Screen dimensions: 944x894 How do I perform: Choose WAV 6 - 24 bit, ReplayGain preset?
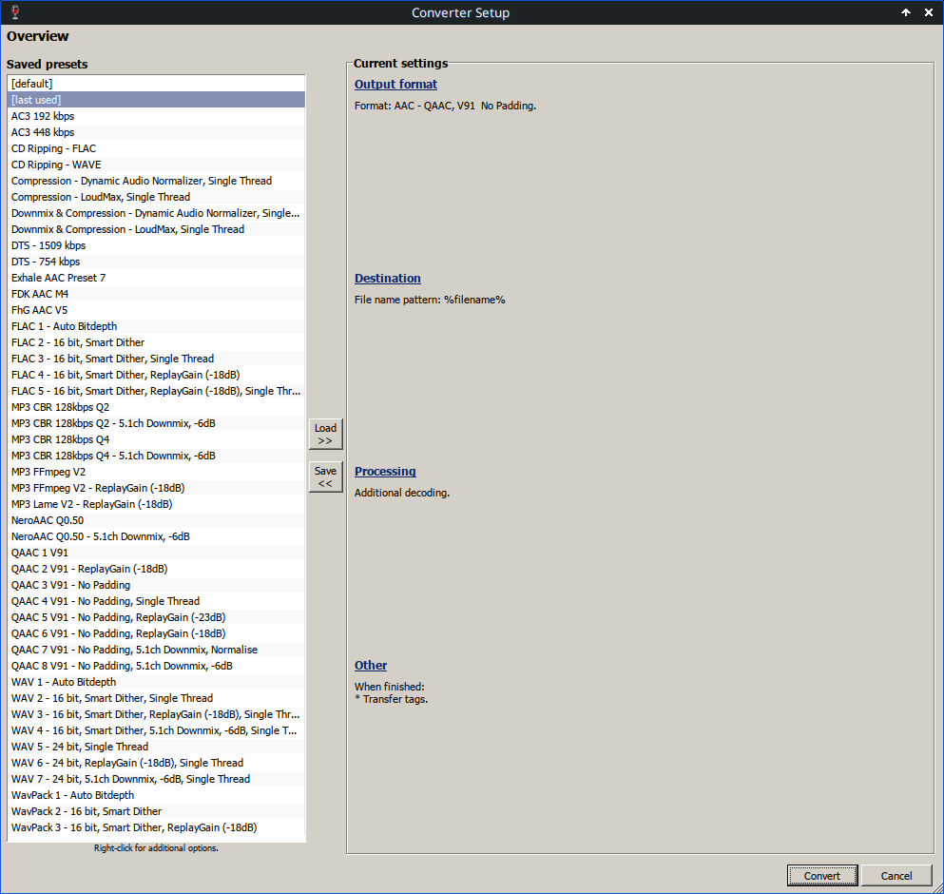[156, 764]
